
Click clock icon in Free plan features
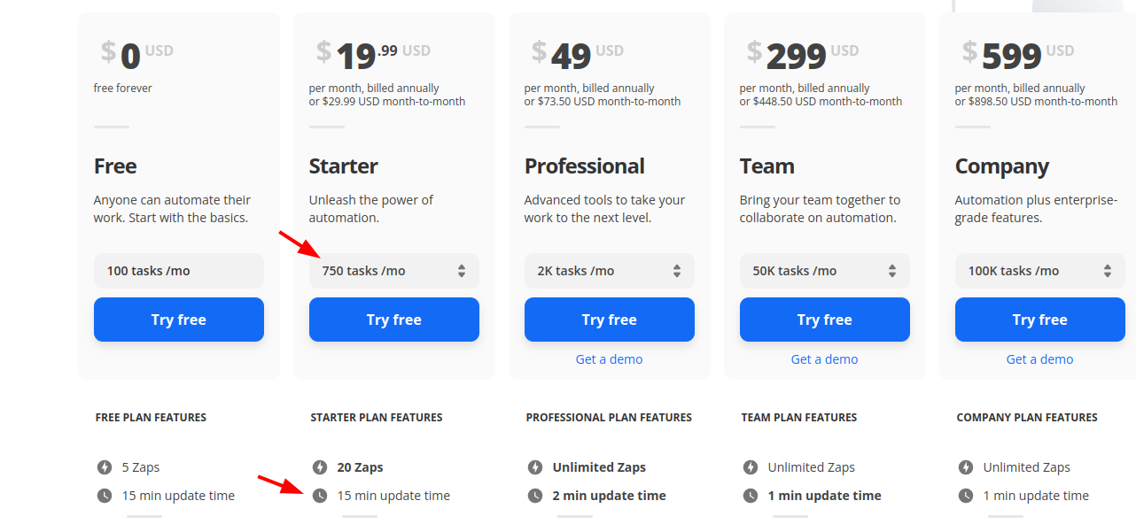pyautogui.click(x=105, y=496)
